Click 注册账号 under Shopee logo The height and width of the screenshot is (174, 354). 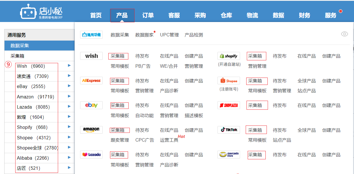click(x=229, y=89)
